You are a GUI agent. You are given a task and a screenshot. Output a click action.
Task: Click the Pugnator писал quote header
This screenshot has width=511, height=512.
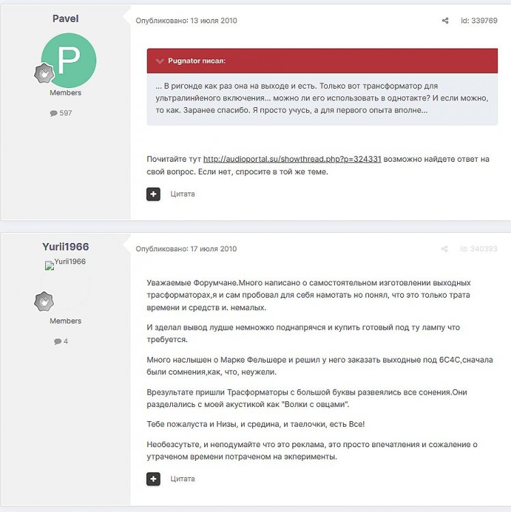[x=322, y=61]
